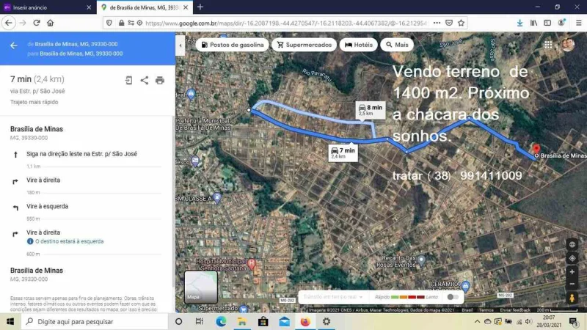Activate Street View pegman icon

(572, 298)
